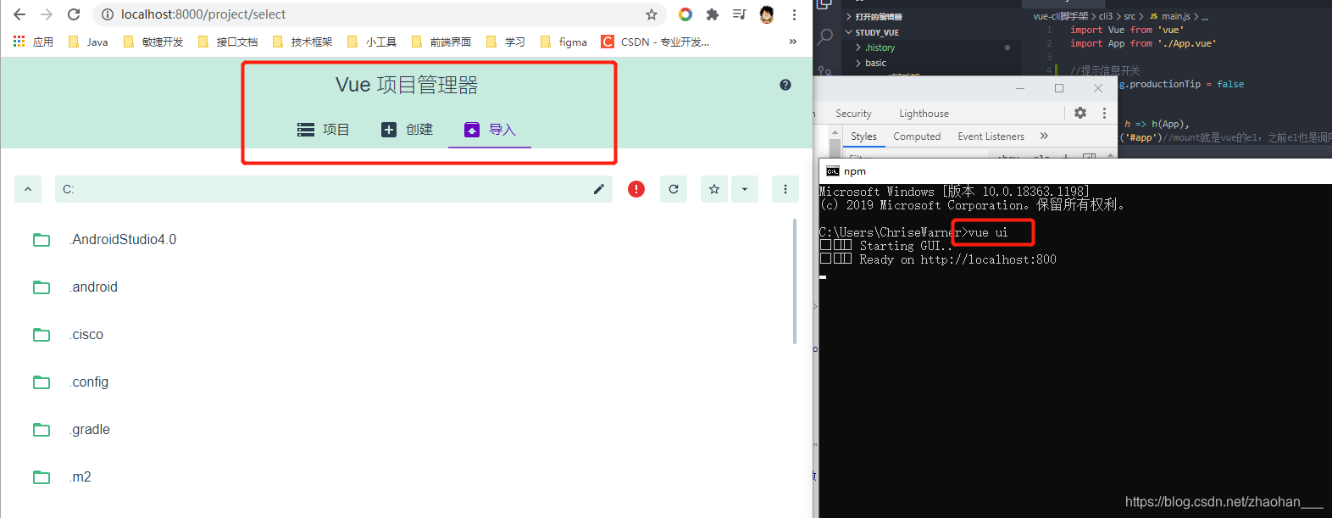Switch to the 创建 (Create) tab
Viewport: 1332px width, 518px height.
click(407, 130)
